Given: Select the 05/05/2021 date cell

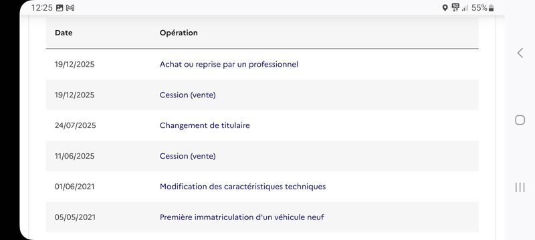Looking at the screenshot, I should [75, 217].
